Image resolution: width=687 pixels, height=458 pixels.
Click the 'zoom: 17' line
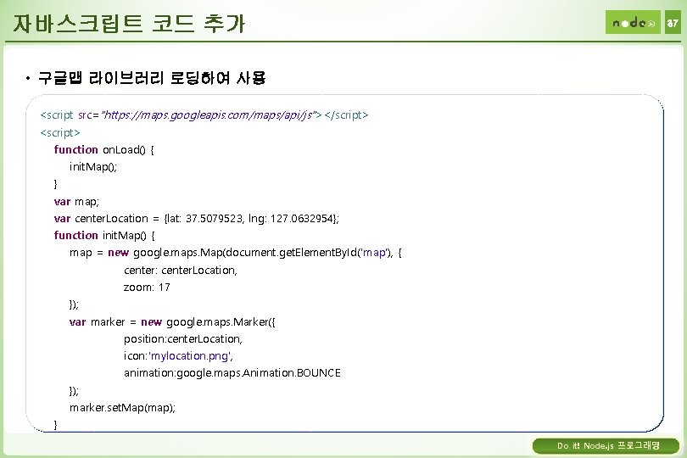coord(147,287)
